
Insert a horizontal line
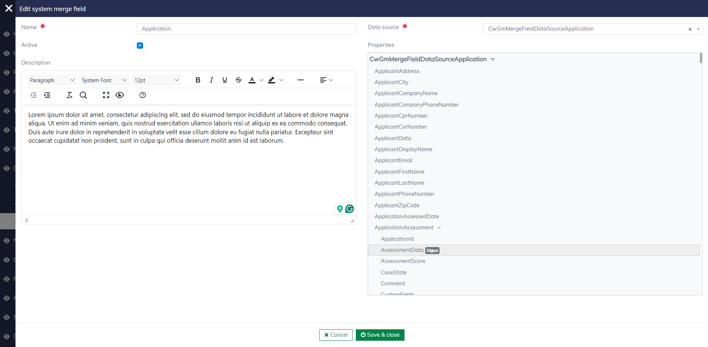pyautogui.click(x=301, y=80)
